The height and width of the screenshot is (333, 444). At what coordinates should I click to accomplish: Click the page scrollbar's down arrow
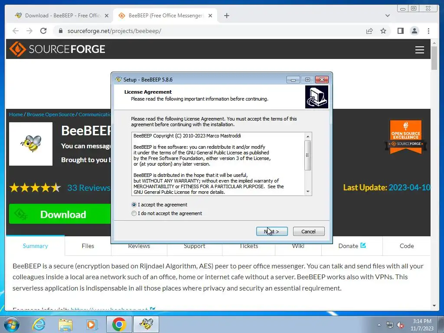coord(434,306)
